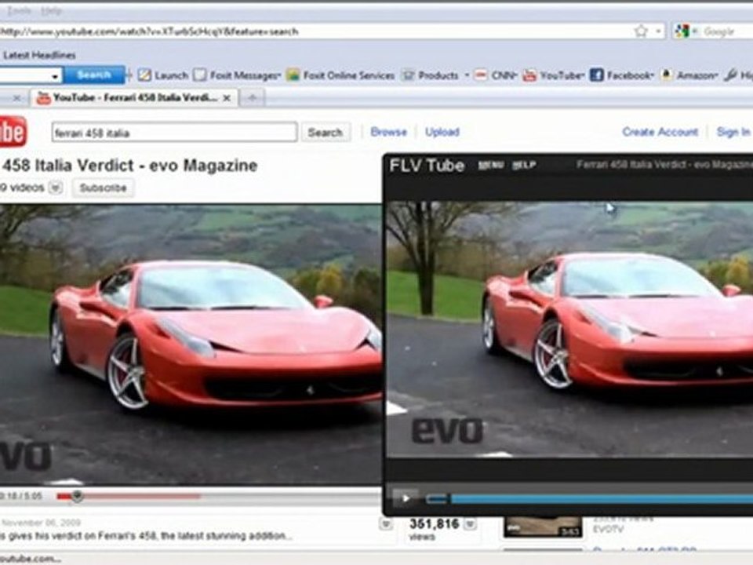The image size is (753, 565).
Task: Click Create Account link
Action: coord(660,132)
